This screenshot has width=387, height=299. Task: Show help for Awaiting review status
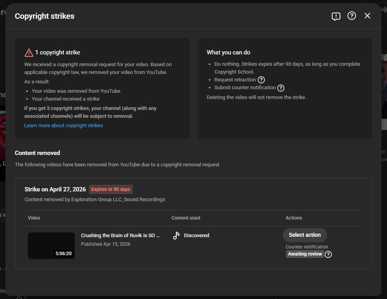click(x=328, y=254)
